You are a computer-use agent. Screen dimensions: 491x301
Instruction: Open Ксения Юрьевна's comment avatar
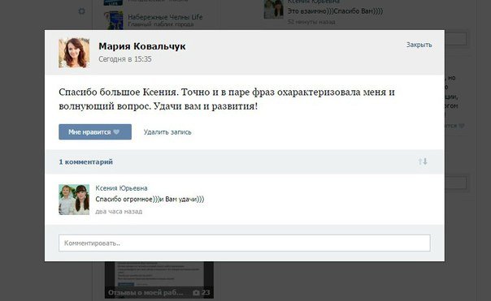[x=74, y=200]
